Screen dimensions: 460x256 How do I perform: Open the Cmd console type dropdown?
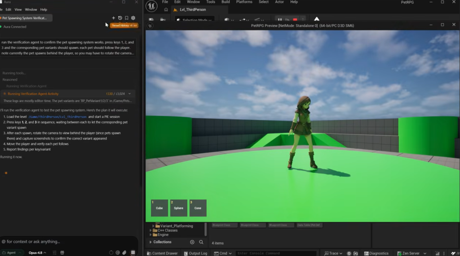pyautogui.click(x=223, y=253)
